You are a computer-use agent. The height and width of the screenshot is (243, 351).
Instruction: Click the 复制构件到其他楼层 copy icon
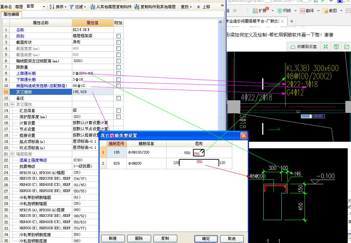136,7
